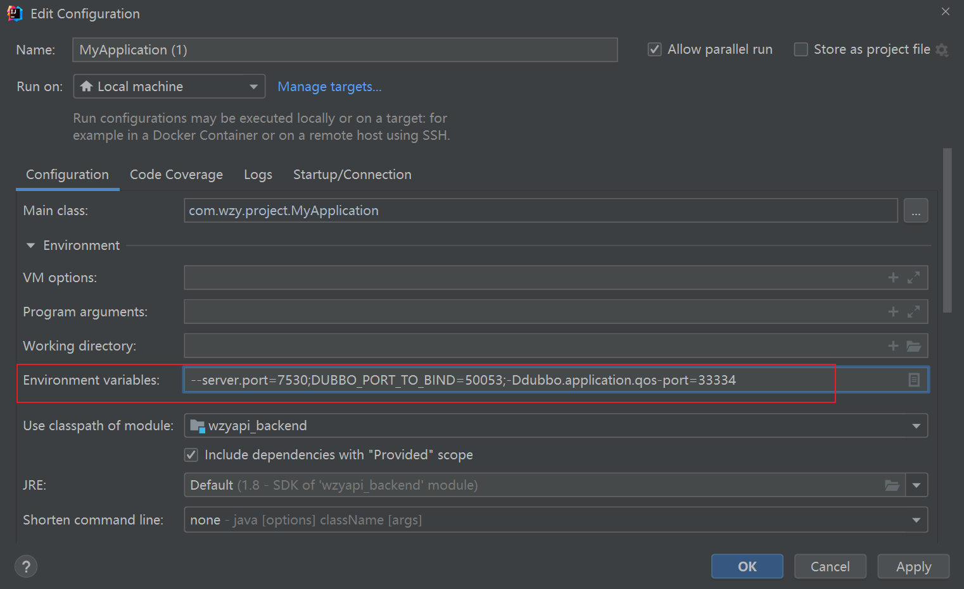964x589 pixels.
Task: Disable Allow parallel run checkbox
Action: (x=654, y=49)
